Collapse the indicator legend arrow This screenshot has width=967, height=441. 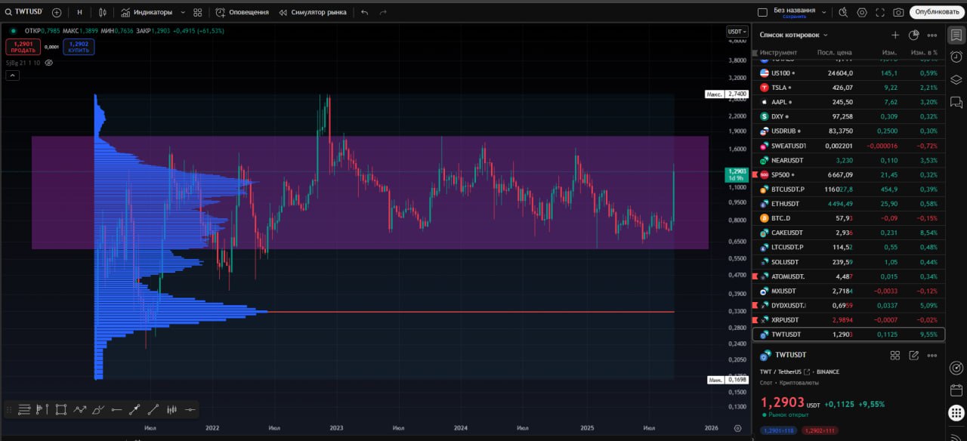pos(12,75)
